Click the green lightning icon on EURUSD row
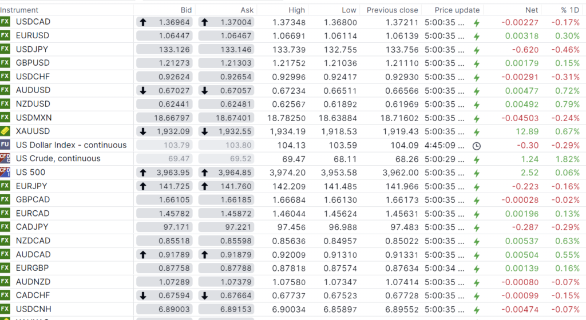Screen dimensions: 586x320 [476, 36]
